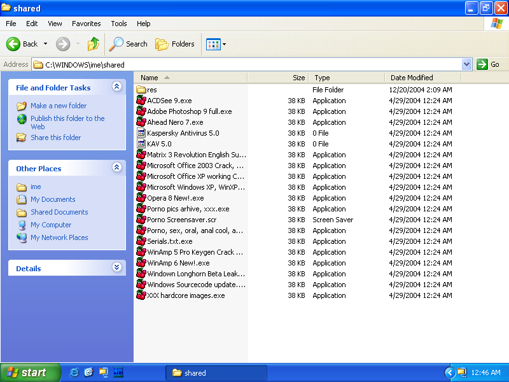Image resolution: width=509 pixels, height=382 pixels.
Task: Open the Address bar dropdown
Action: click(466, 64)
